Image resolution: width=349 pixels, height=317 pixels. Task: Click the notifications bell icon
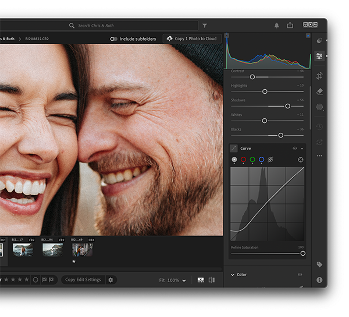pyautogui.click(x=276, y=26)
